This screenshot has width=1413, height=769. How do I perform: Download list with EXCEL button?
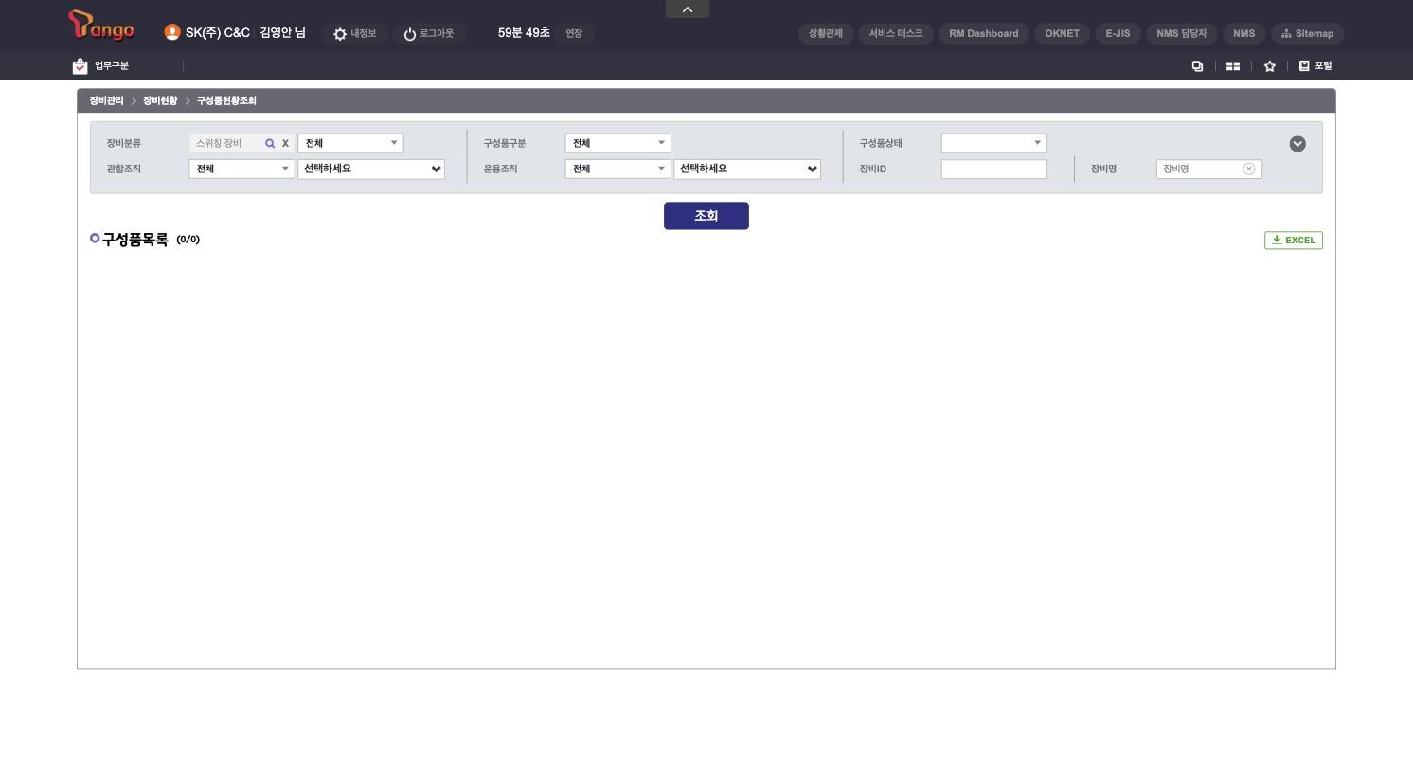(1294, 241)
